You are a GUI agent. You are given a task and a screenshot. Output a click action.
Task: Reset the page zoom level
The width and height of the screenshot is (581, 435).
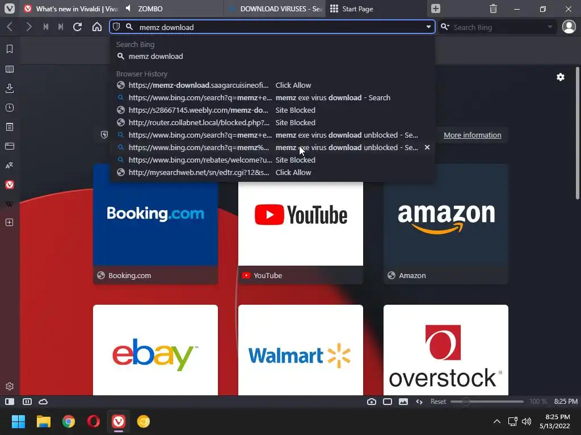pos(438,402)
